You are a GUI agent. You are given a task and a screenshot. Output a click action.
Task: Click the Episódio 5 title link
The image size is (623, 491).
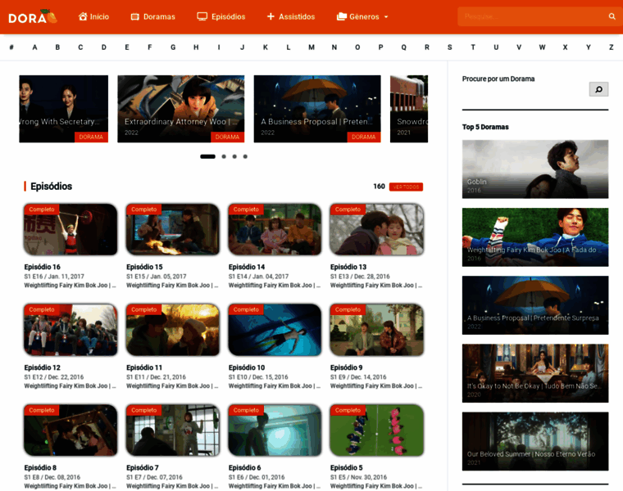pos(346,467)
